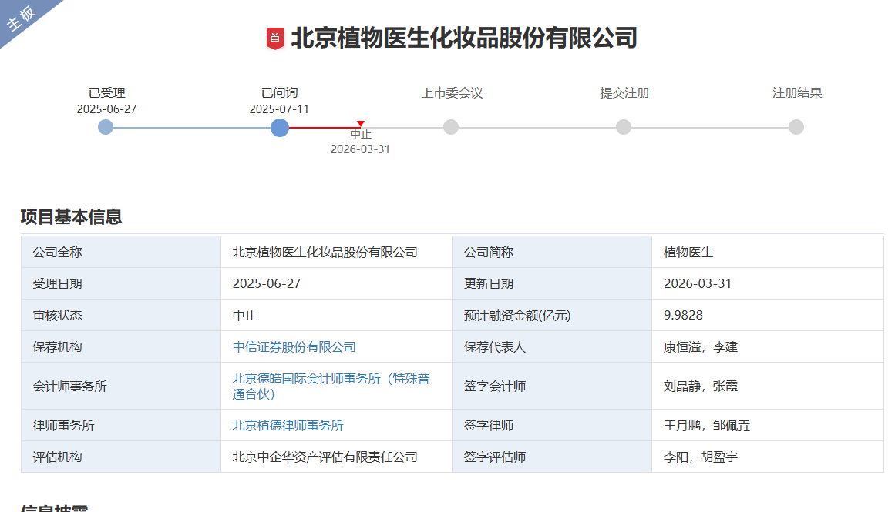Click the 主板 corner ribbon
Image resolution: width=895 pixels, height=512 pixels.
[x=23, y=20]
